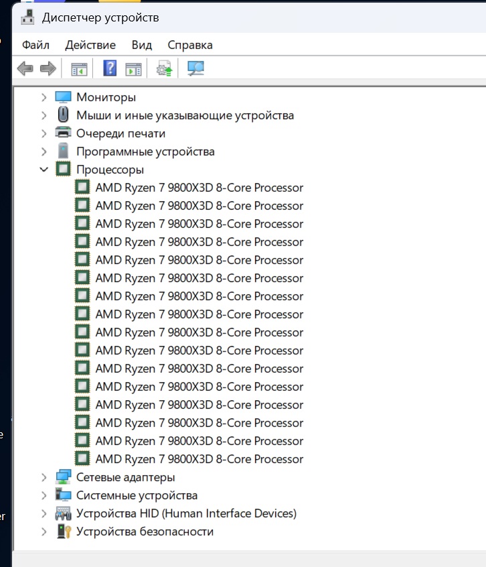Click the network icon beside Сетевые адаптеры
Image resolution: width=486 pixels, height=567 pixels.
tap(63, 477)
